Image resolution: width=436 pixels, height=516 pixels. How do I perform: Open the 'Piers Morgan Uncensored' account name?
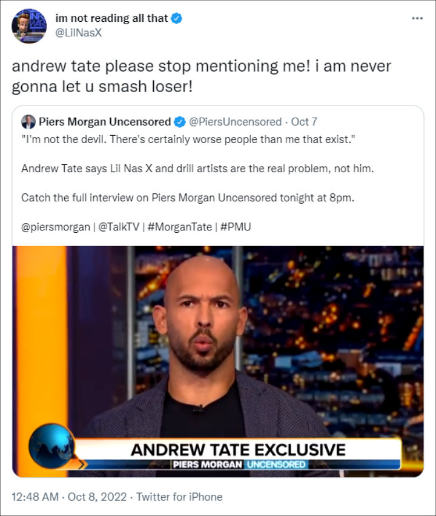click(x=105, y=122)
